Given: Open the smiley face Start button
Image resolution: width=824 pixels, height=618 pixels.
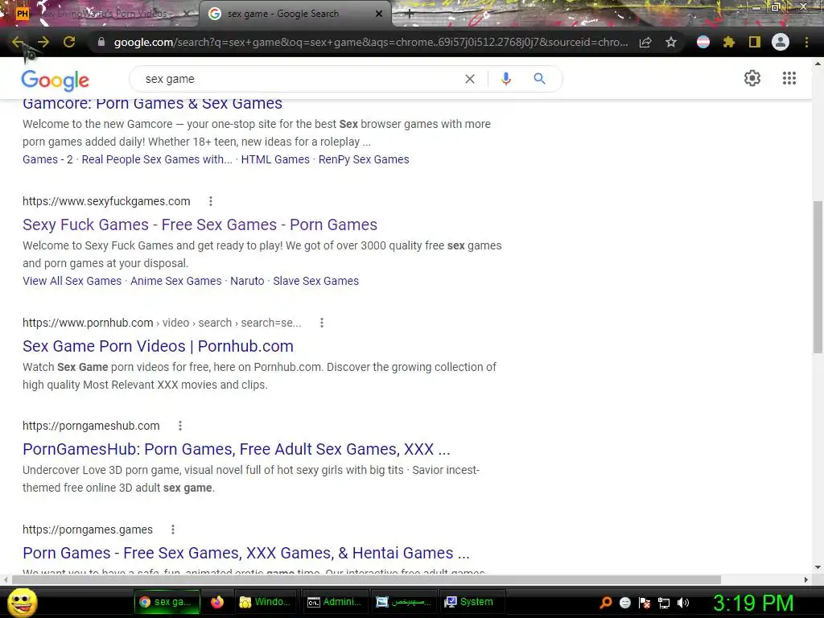Looking at the screenshot, I should tap(23, 602).
